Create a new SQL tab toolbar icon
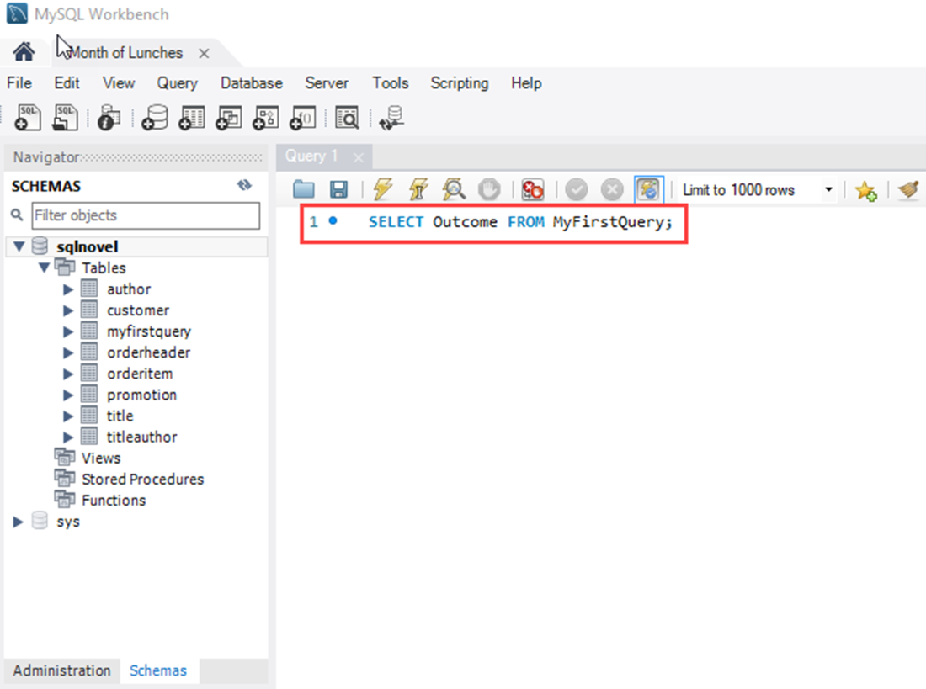 (x=27, y=117)
